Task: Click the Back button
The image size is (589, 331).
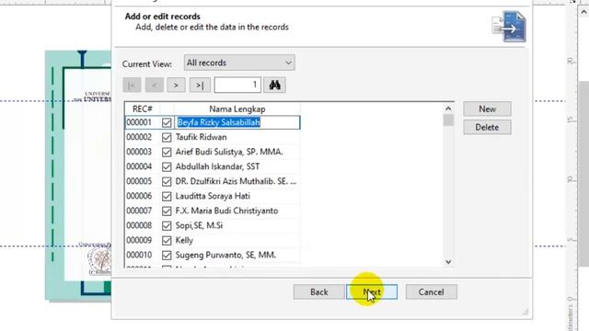Action: coord(319,292)
